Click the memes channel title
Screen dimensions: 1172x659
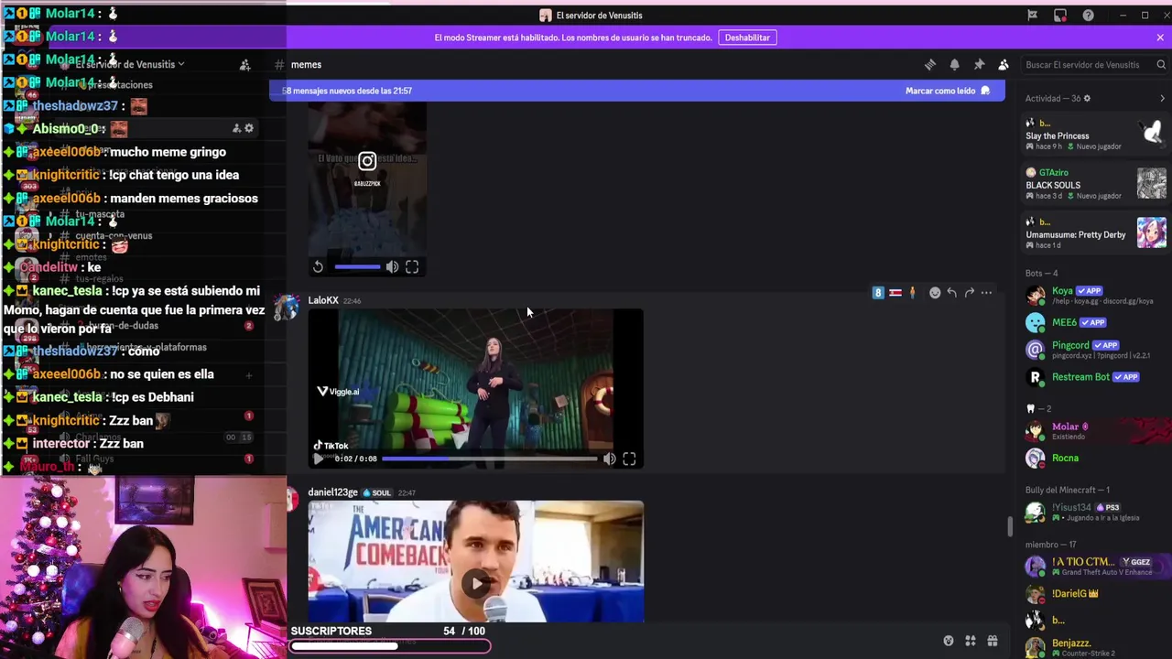point(306,65)
